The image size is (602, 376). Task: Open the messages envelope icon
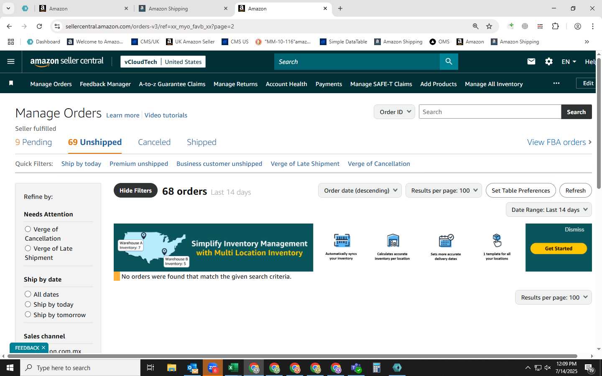point(531,61)
